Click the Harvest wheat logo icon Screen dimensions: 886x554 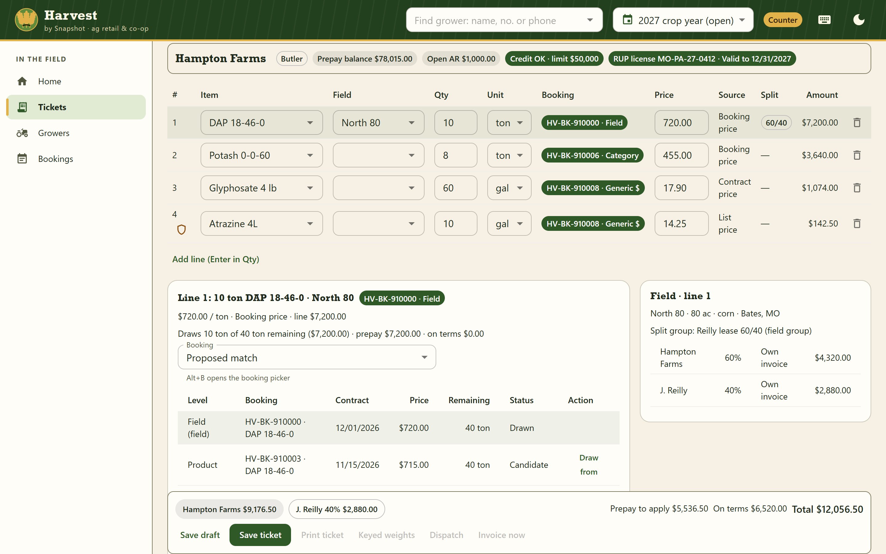pyautogui.click(x=26, y=20)
